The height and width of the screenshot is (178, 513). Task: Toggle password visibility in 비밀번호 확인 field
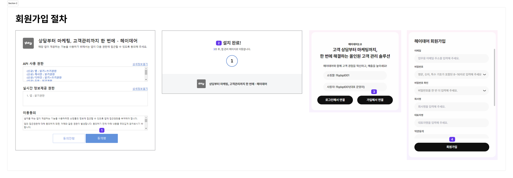pos(484,91)
